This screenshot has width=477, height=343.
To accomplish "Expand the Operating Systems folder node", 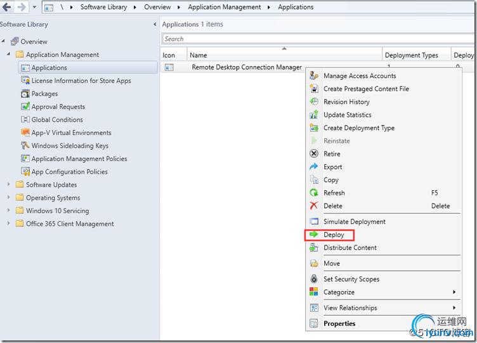I will coord(9,198).
